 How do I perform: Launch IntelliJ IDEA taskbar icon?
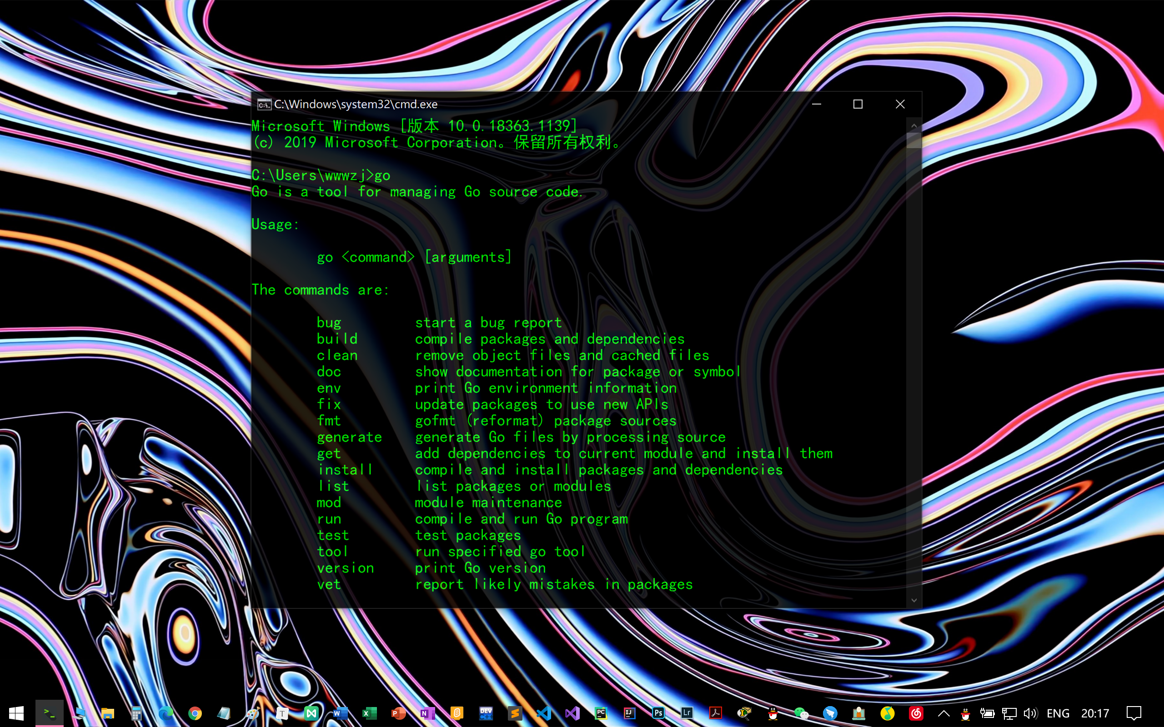point(629,713)
